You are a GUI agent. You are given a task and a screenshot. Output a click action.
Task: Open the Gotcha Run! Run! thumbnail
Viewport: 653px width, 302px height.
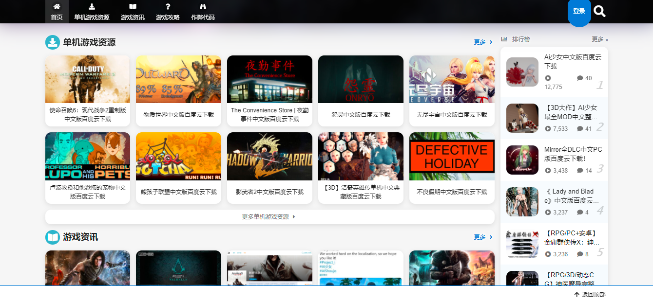pyautogui.click(x=178, y=156)
